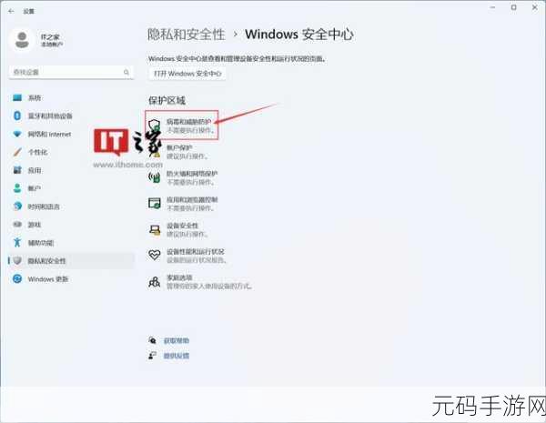Click the search magnifier icon
The image size is (546, 423).
(x=126, y=72)
